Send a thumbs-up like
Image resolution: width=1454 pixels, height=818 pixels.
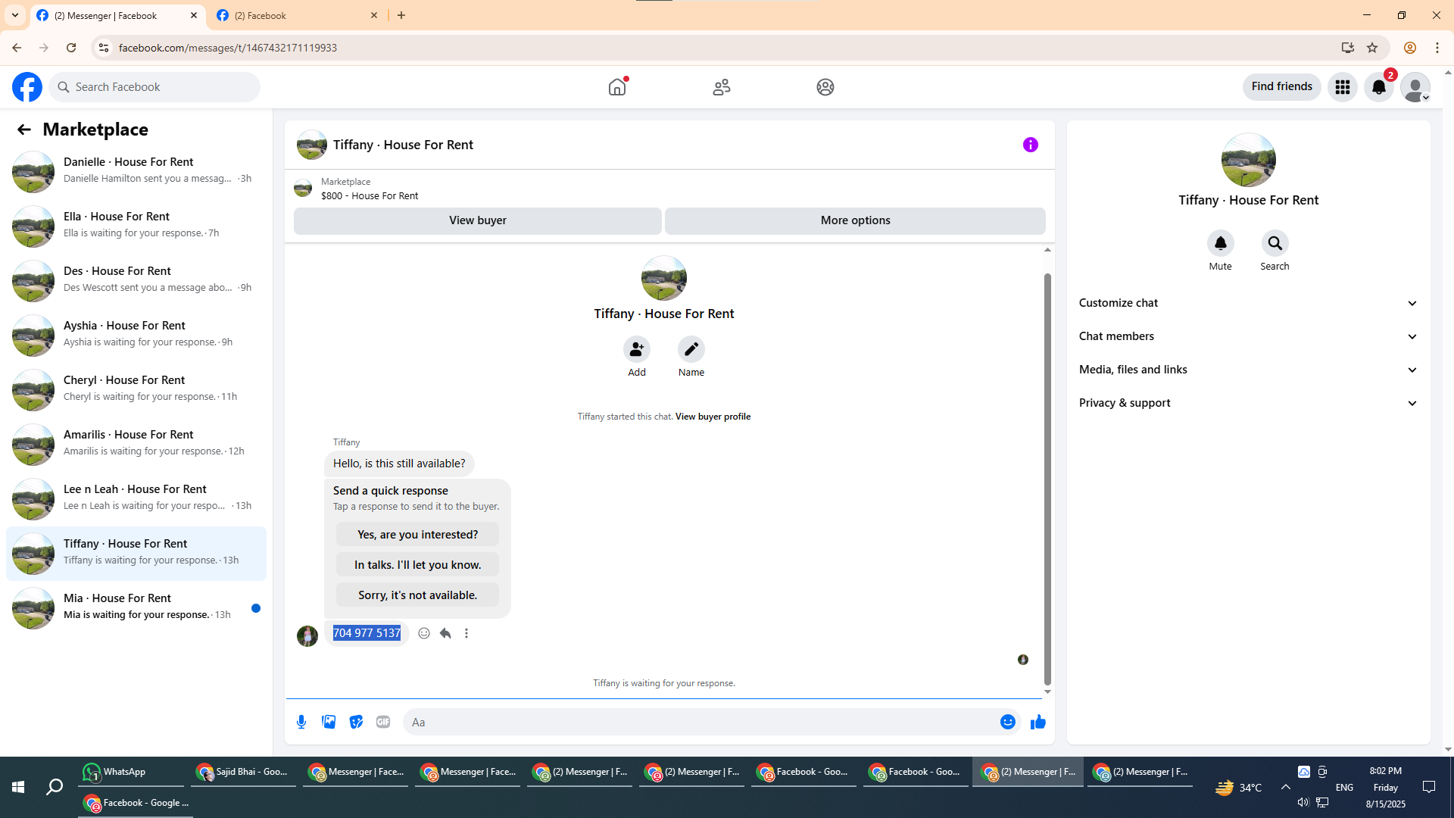[x=1037, y=722]
